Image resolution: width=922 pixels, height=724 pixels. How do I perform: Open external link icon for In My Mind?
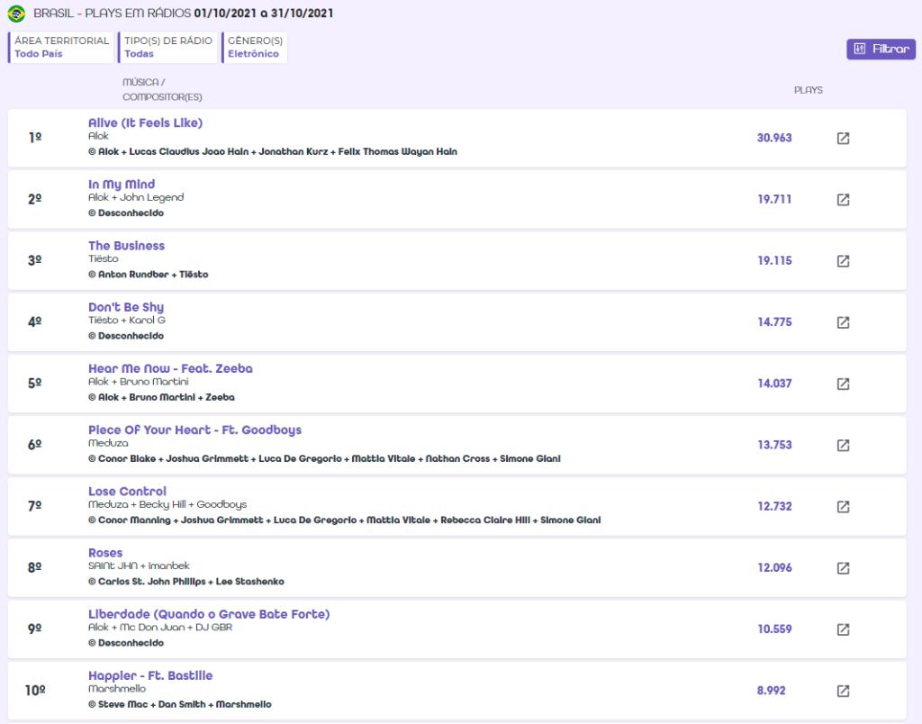click(x=843, y=200)
